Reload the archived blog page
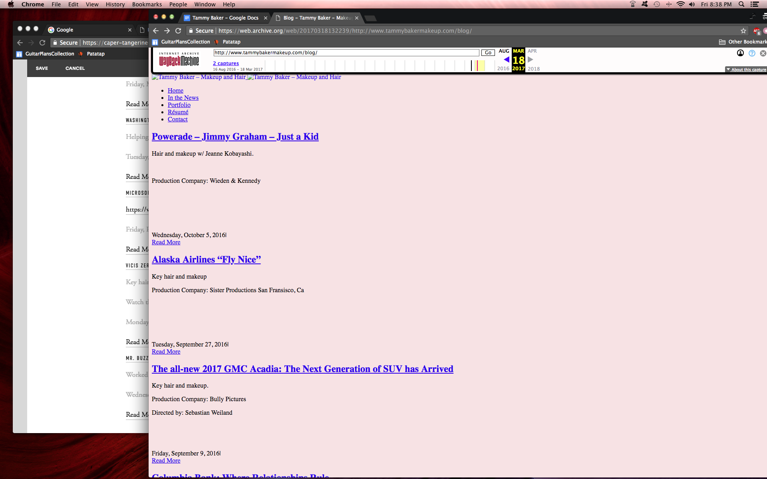This screenshot has width=767, height=479. click(178, 31)
